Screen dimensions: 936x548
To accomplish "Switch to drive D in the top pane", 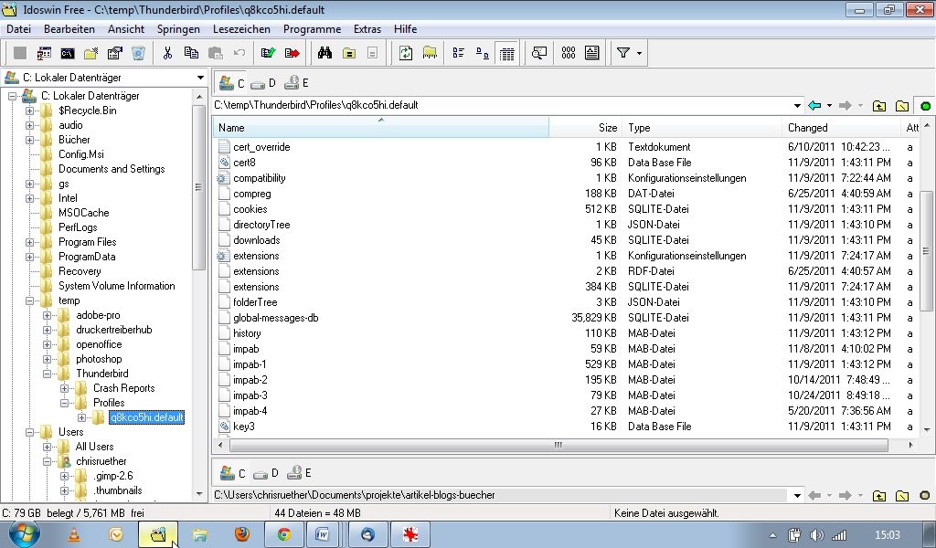I will pyautogui.click(x=264, y=83).
